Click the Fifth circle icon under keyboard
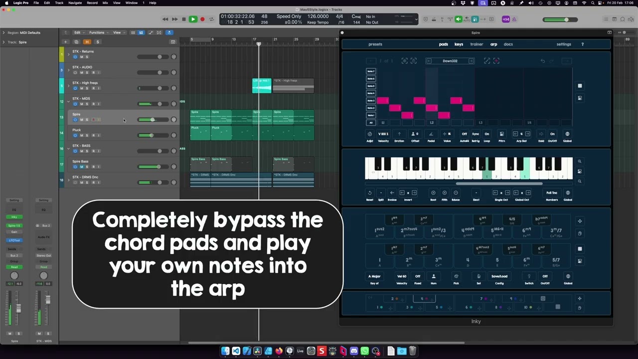The width and height of the screenshot is (638, 359). tap(445, 193)
